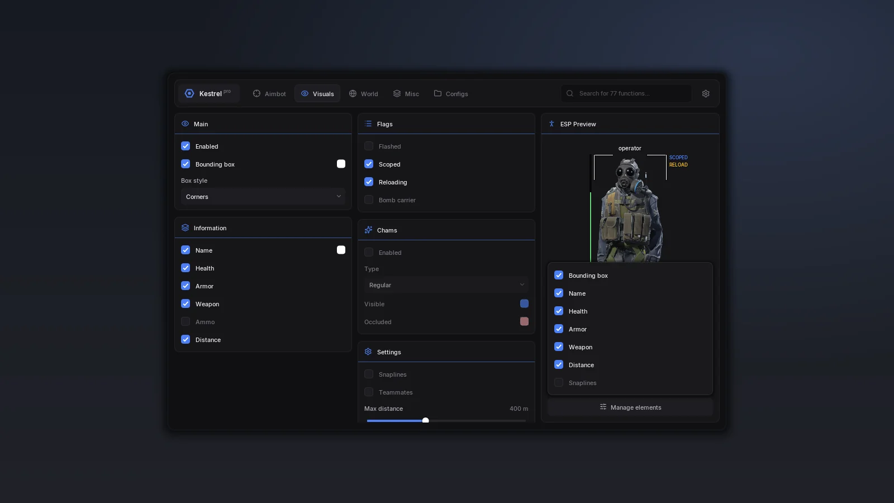Click the Chams panel sparkle icon

click(x=368, y=230)
